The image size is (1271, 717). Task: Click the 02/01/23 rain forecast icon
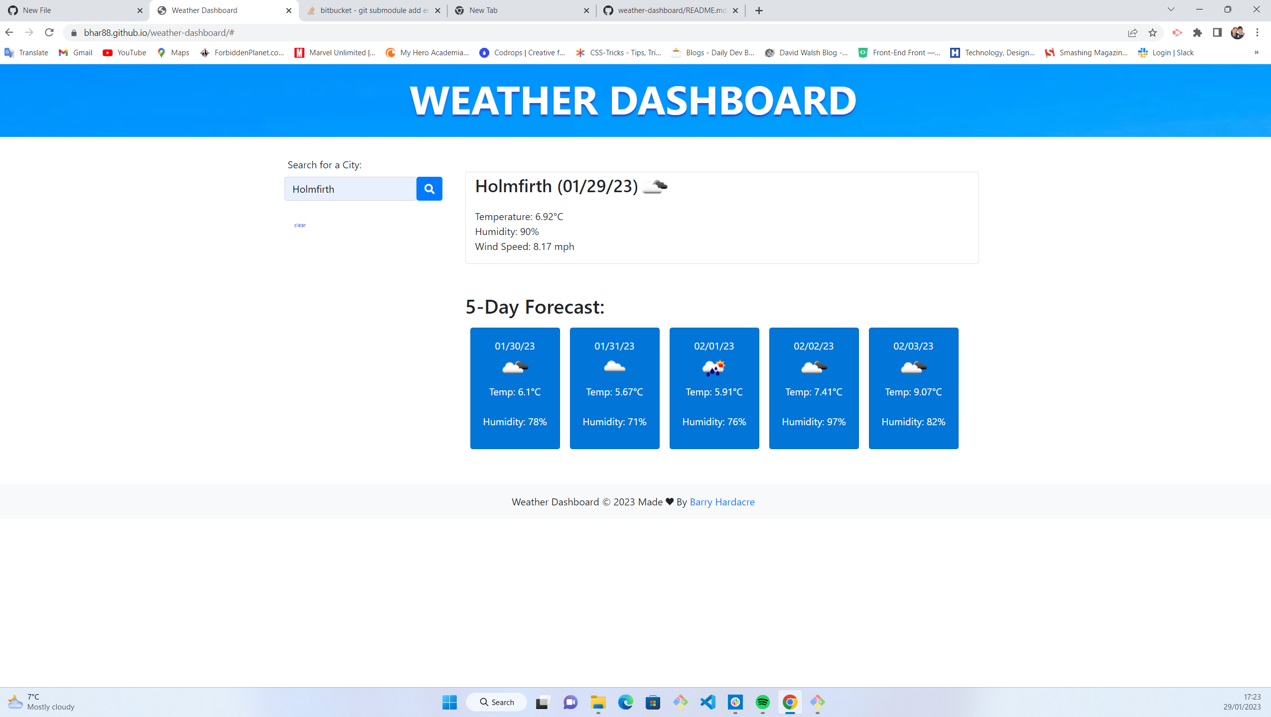[714, 368]
